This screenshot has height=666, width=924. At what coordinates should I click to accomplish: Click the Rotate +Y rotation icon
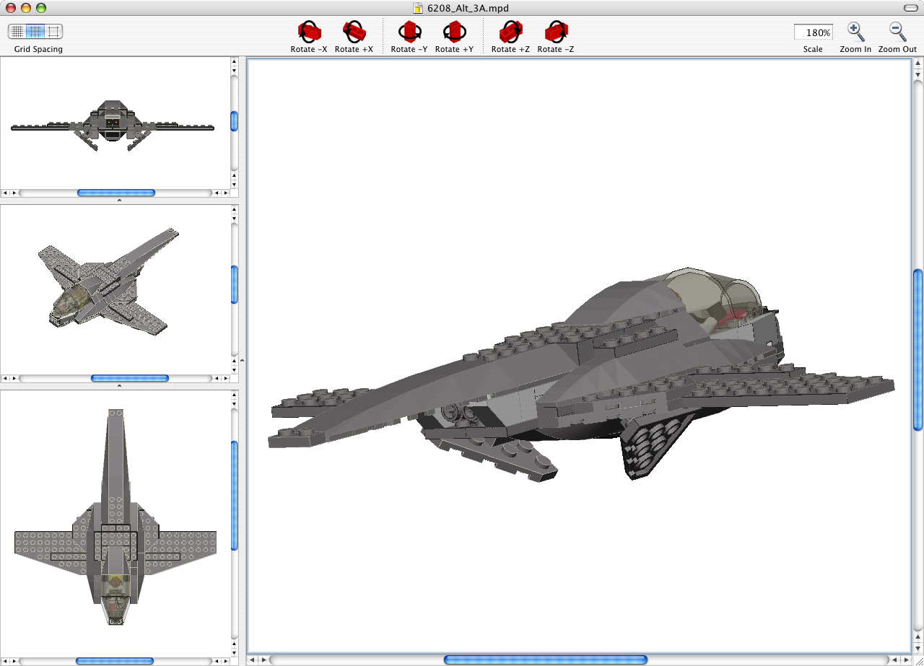click(x=454, y=32)
